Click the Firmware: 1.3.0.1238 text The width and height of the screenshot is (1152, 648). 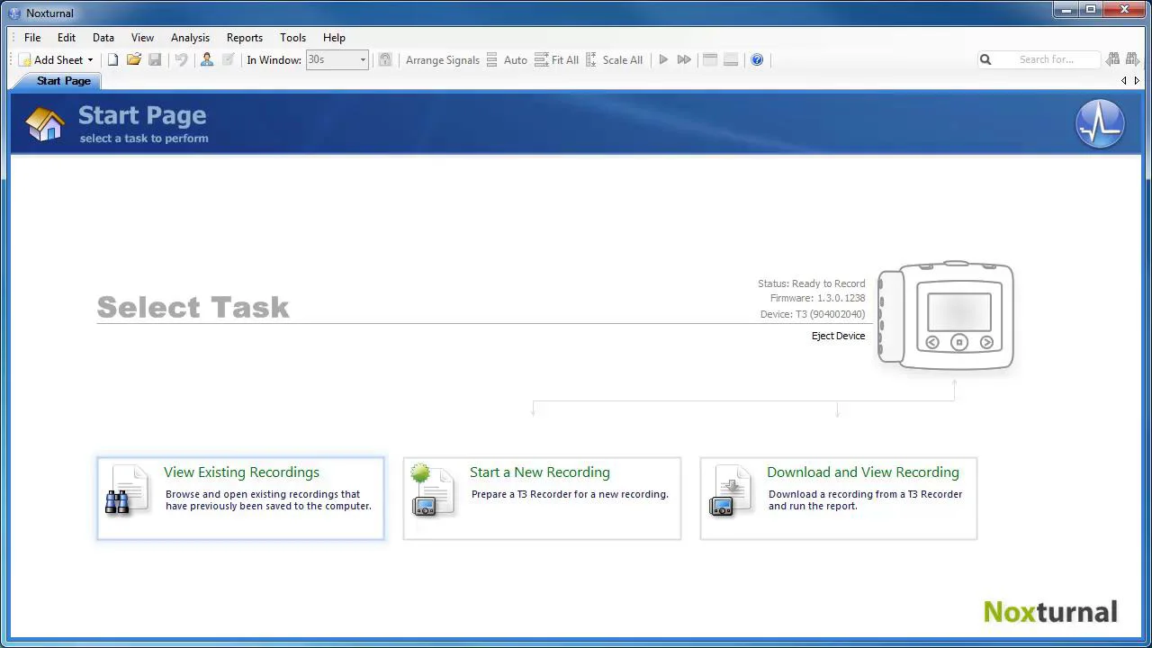coord(817,298)
